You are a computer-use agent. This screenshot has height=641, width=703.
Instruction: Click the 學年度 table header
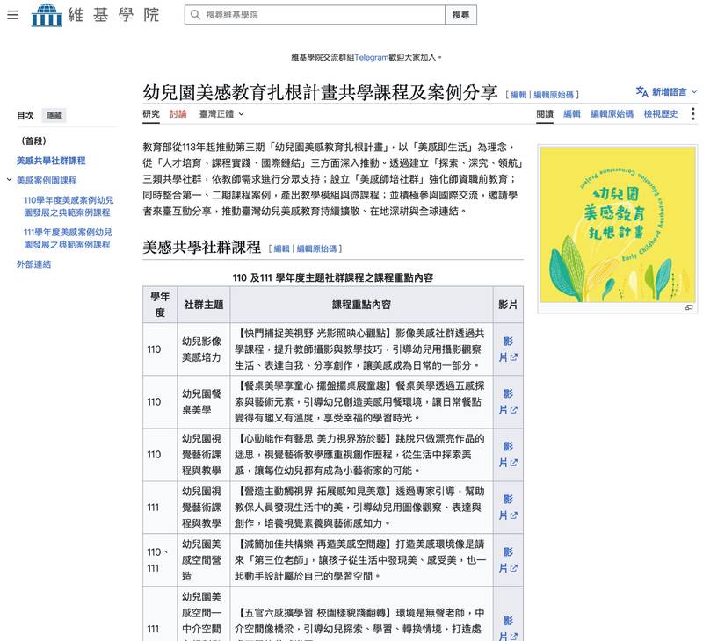pyautogui.click(x=160, y=305)
